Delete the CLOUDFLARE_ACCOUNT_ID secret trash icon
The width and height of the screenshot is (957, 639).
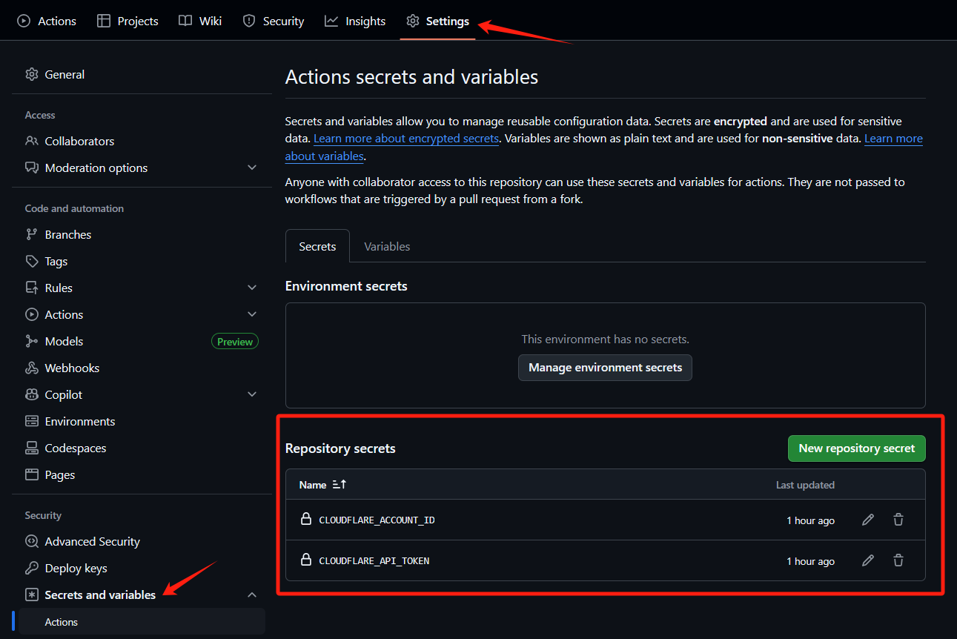pos(898,520)
